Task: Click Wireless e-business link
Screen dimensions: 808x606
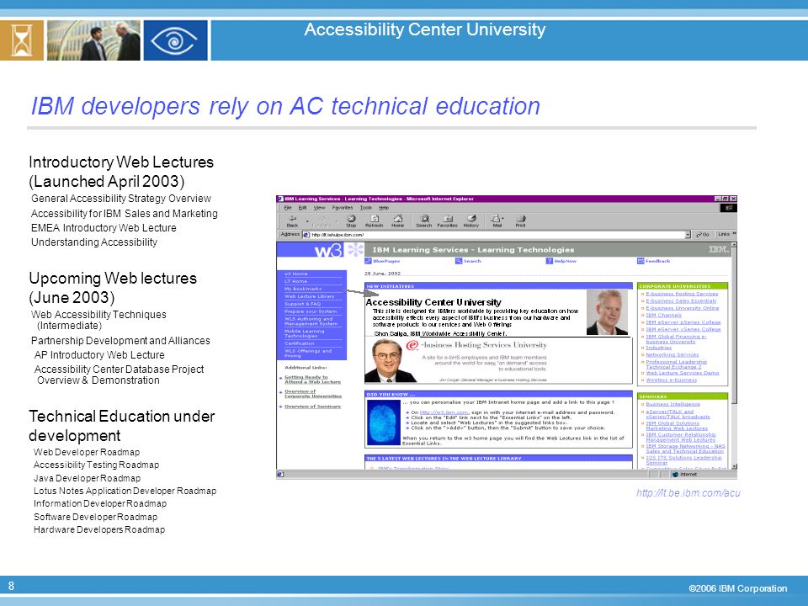Action: pyautogui.click(x=672, y=380)
